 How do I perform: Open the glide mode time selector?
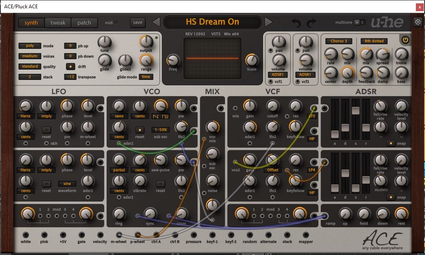(x=146, y=77)
